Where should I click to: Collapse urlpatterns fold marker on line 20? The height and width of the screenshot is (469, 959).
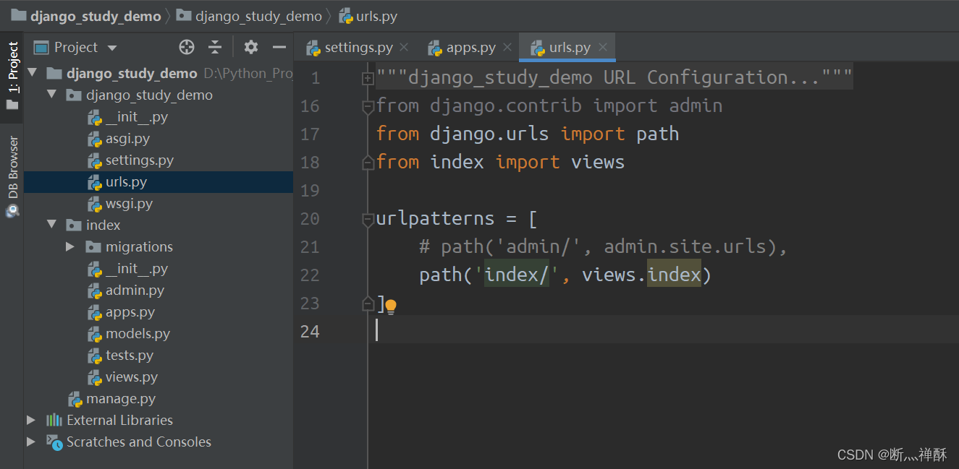click(368, 219)
